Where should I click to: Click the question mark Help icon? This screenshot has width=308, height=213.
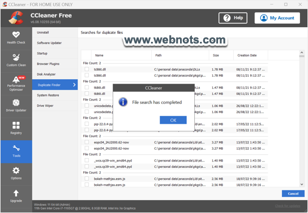pos(227,18)
